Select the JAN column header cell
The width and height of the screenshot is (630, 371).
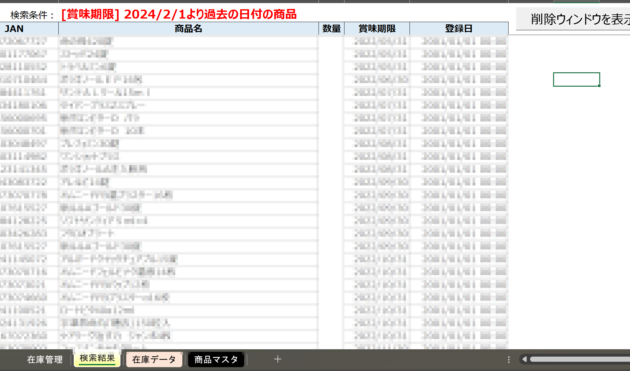coord(29,28)
